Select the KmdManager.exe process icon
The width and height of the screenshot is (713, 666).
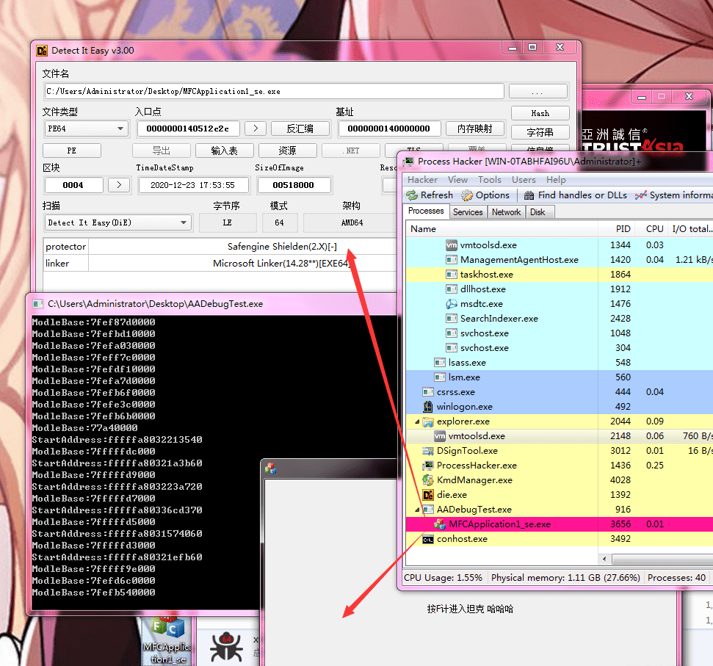428,480
